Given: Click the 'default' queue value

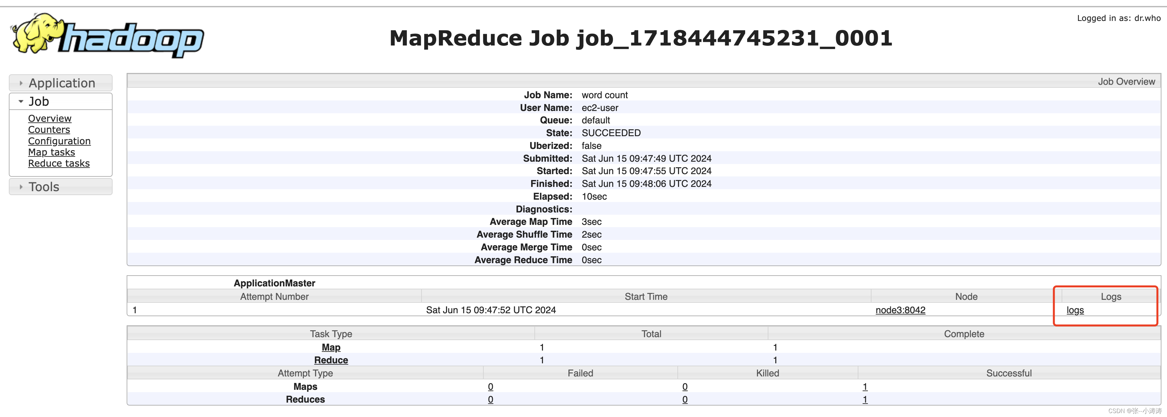Looking at the screenshot, I should (596, 120).
